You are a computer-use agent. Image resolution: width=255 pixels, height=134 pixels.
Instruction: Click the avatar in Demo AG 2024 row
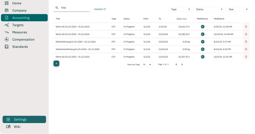[202, 34]
